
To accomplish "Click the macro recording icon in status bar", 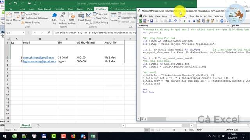I will point(15,130).
